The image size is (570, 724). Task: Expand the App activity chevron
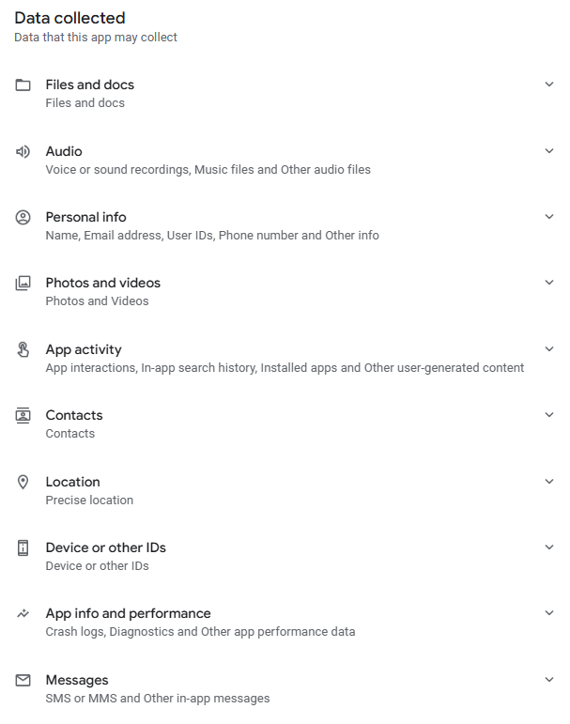549,348
